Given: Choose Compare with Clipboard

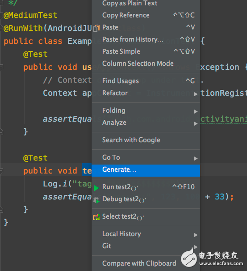Looking at the screenshot, I should pos(146,263).
